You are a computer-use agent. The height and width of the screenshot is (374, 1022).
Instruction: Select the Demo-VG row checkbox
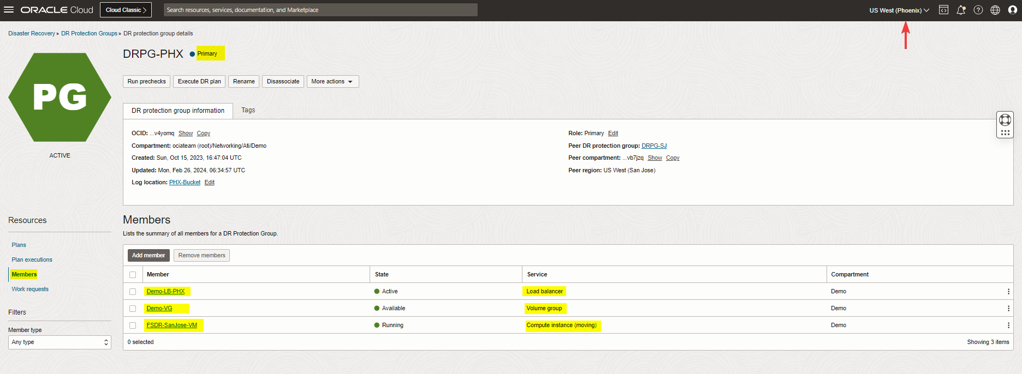(x=133, y=309)
